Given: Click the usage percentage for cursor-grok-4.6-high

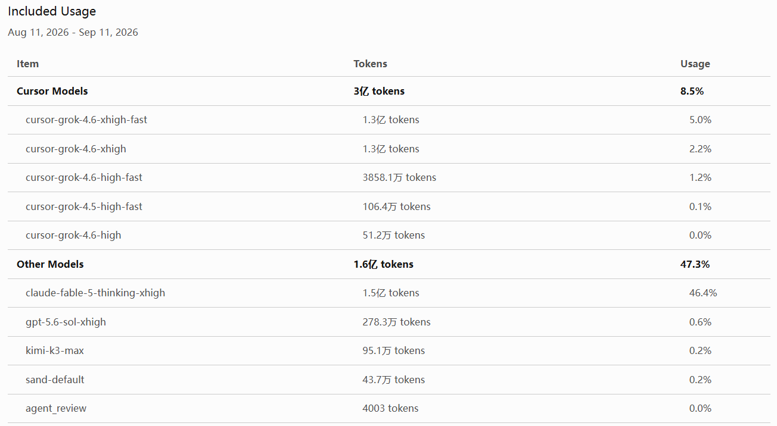Looking at the screenshot, I should click(x=700, y=235).
